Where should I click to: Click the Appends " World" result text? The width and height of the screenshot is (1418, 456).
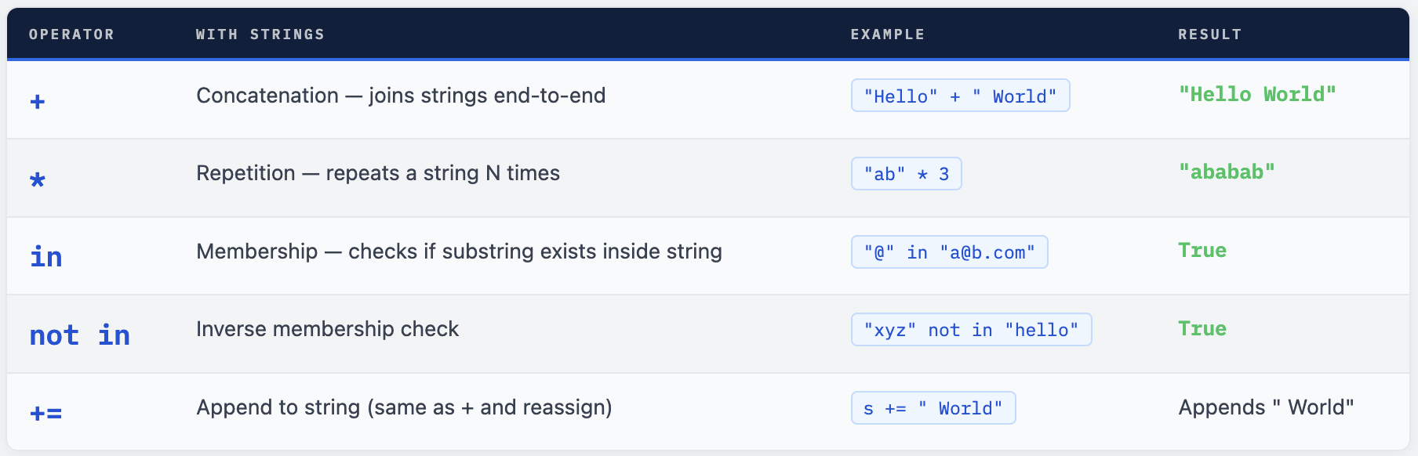pyautogui.click(x=1265, y=407)
